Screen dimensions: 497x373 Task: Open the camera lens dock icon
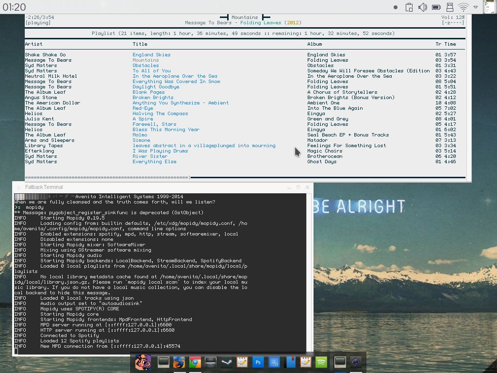click(x=356, y=362)
